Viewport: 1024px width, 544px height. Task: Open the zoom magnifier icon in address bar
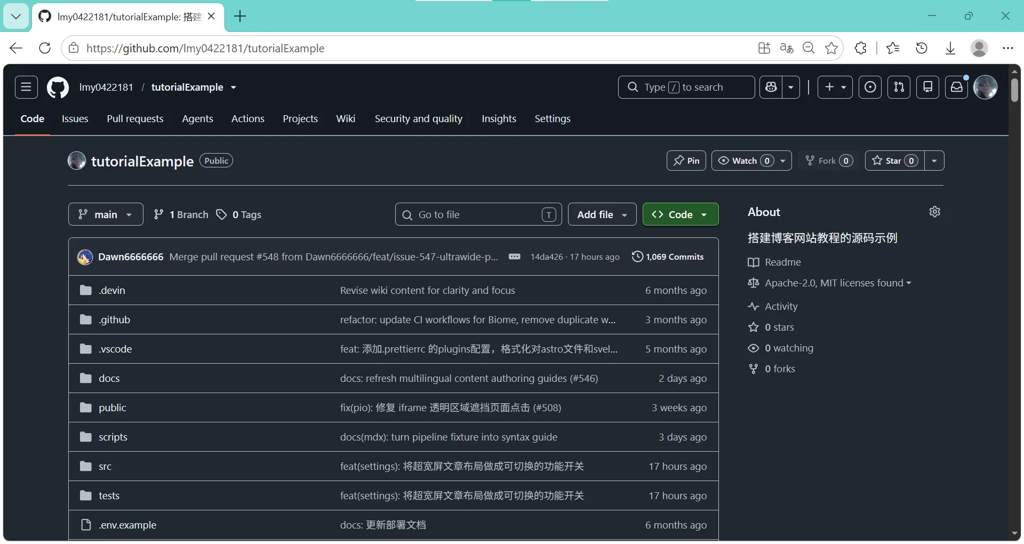tap(809, 48)
